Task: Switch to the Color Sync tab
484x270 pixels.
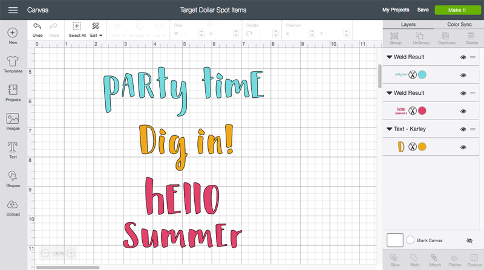Action: [x=459, y=25]
